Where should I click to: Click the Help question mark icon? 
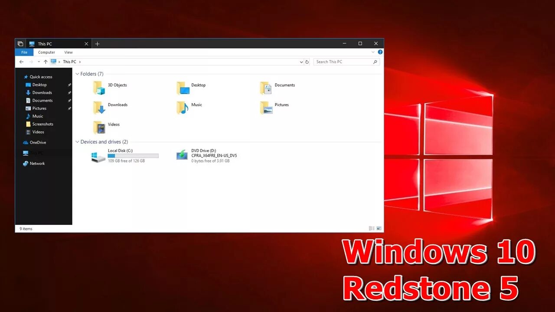(380, 52)
